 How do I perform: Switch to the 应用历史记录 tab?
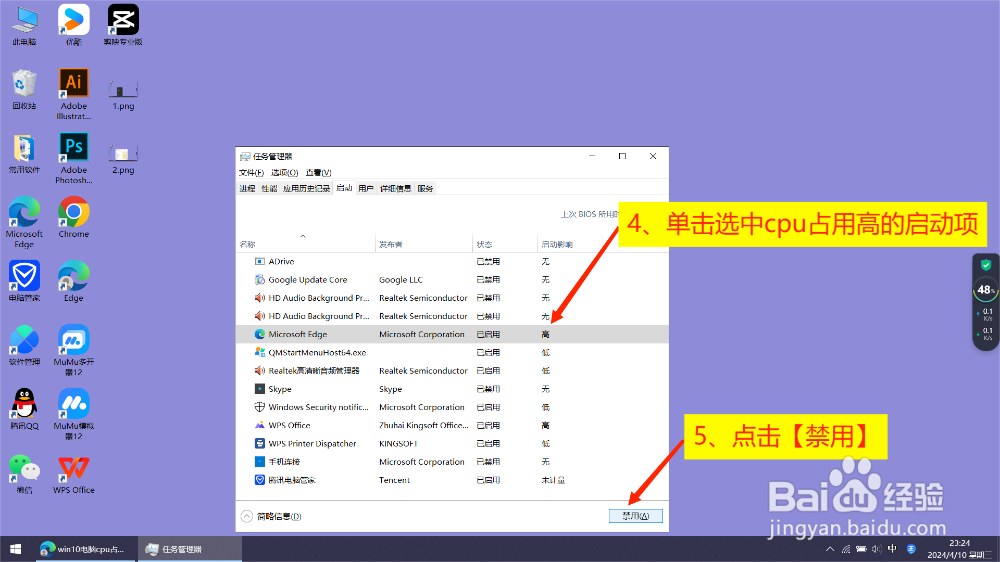[x=306, y=188]
